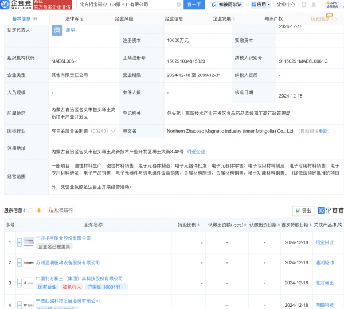This screenshot has width=344, height=309.
Task: Click the 康 legal representative avatar
Action: (x=57, y=30)
